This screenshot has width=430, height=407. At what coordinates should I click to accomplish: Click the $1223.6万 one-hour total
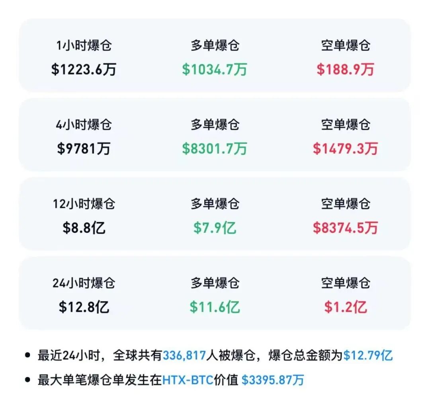click(84, 69)
